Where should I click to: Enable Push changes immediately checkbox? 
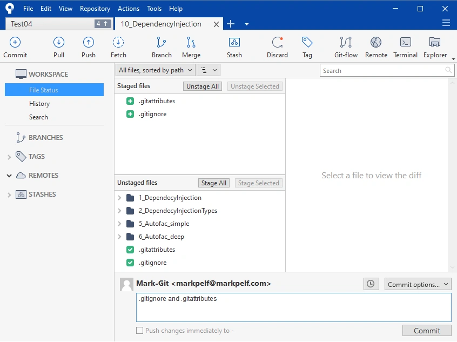(139, 330)
